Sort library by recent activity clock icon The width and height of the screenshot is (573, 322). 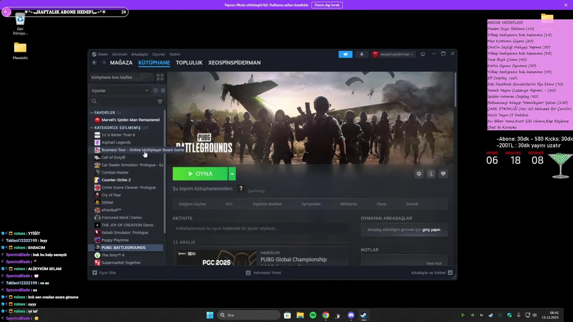(155, 90)
